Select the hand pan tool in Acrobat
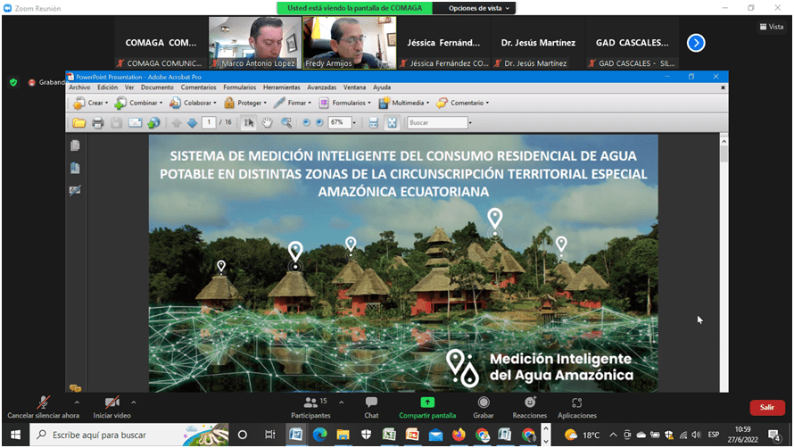 (x=268, y=122)
